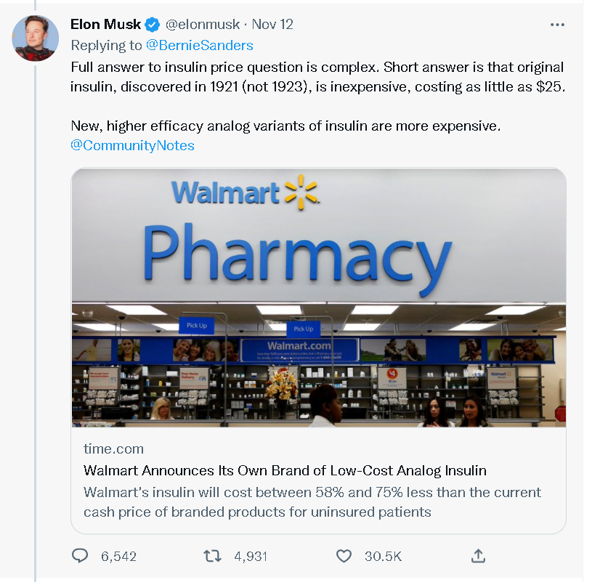
Task: Click the article description about uninsured patients
Action: [x=312, y=501]
